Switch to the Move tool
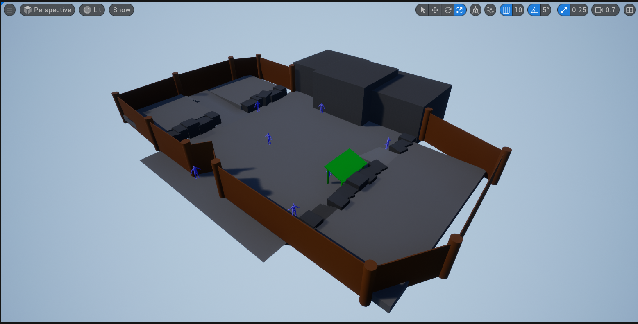This screenshot has width=638, height=324. [x=435, y=10]
